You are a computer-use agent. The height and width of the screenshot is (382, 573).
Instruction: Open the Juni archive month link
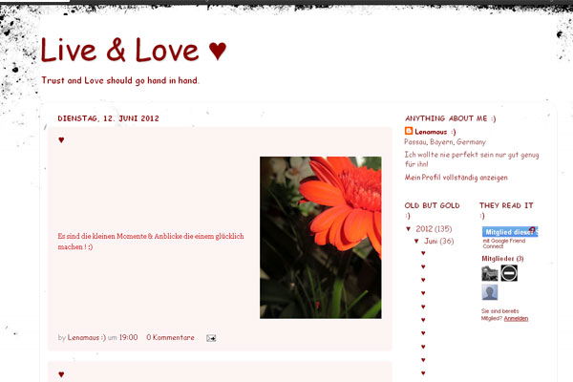pyautogui.click(x=431, y=241)
